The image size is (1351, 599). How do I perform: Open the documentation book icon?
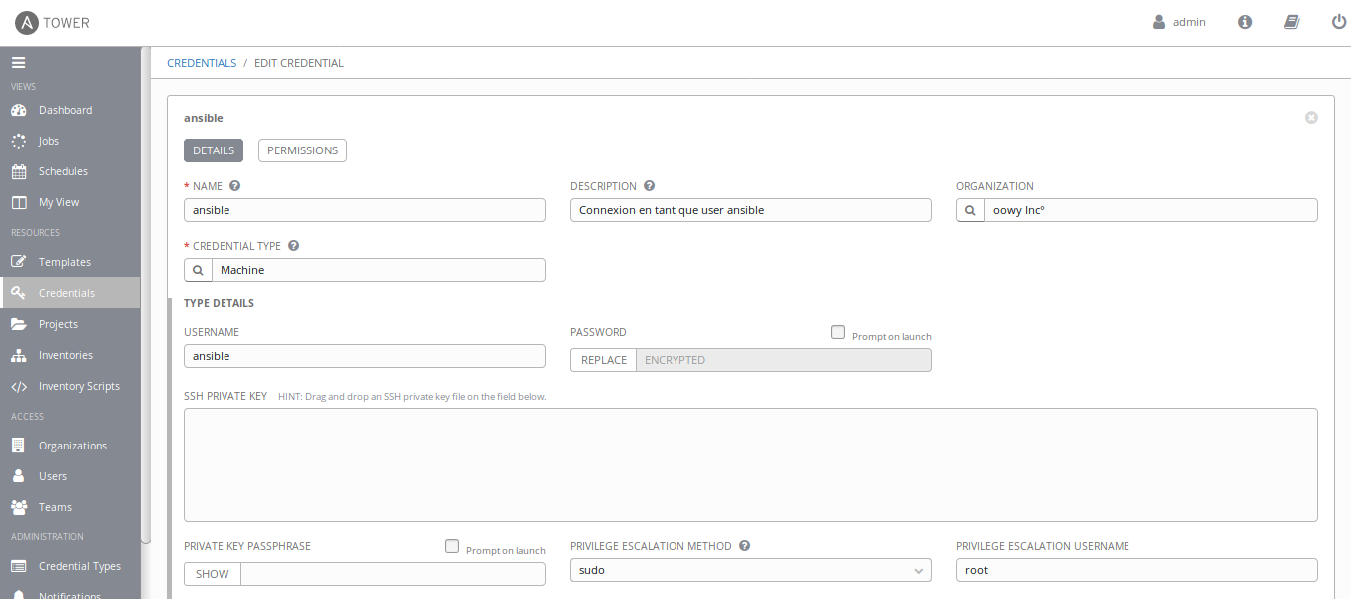click(x=1292, y=22)
